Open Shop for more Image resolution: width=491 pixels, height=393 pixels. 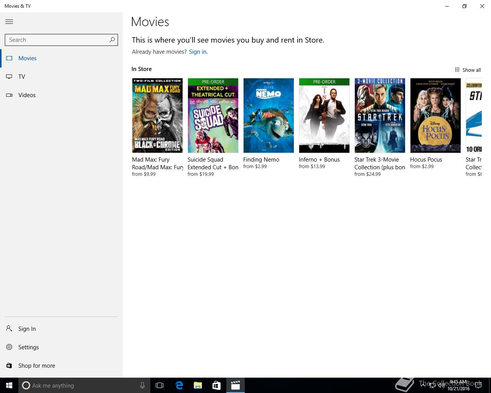(61, 366)
